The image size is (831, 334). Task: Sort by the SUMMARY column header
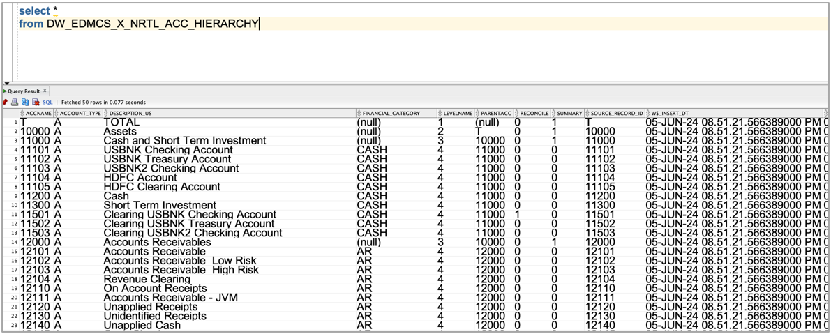pyautogui.click(x=567, y=113)
